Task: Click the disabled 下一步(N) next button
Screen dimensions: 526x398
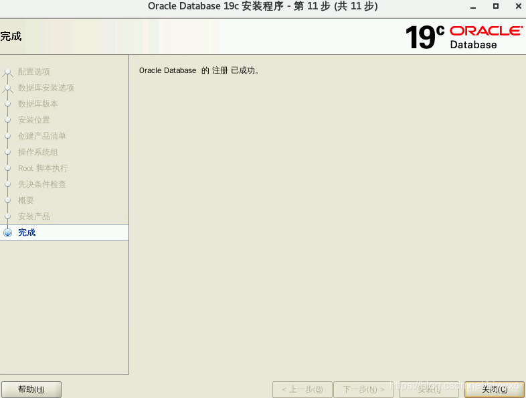Action: point(363,389)
